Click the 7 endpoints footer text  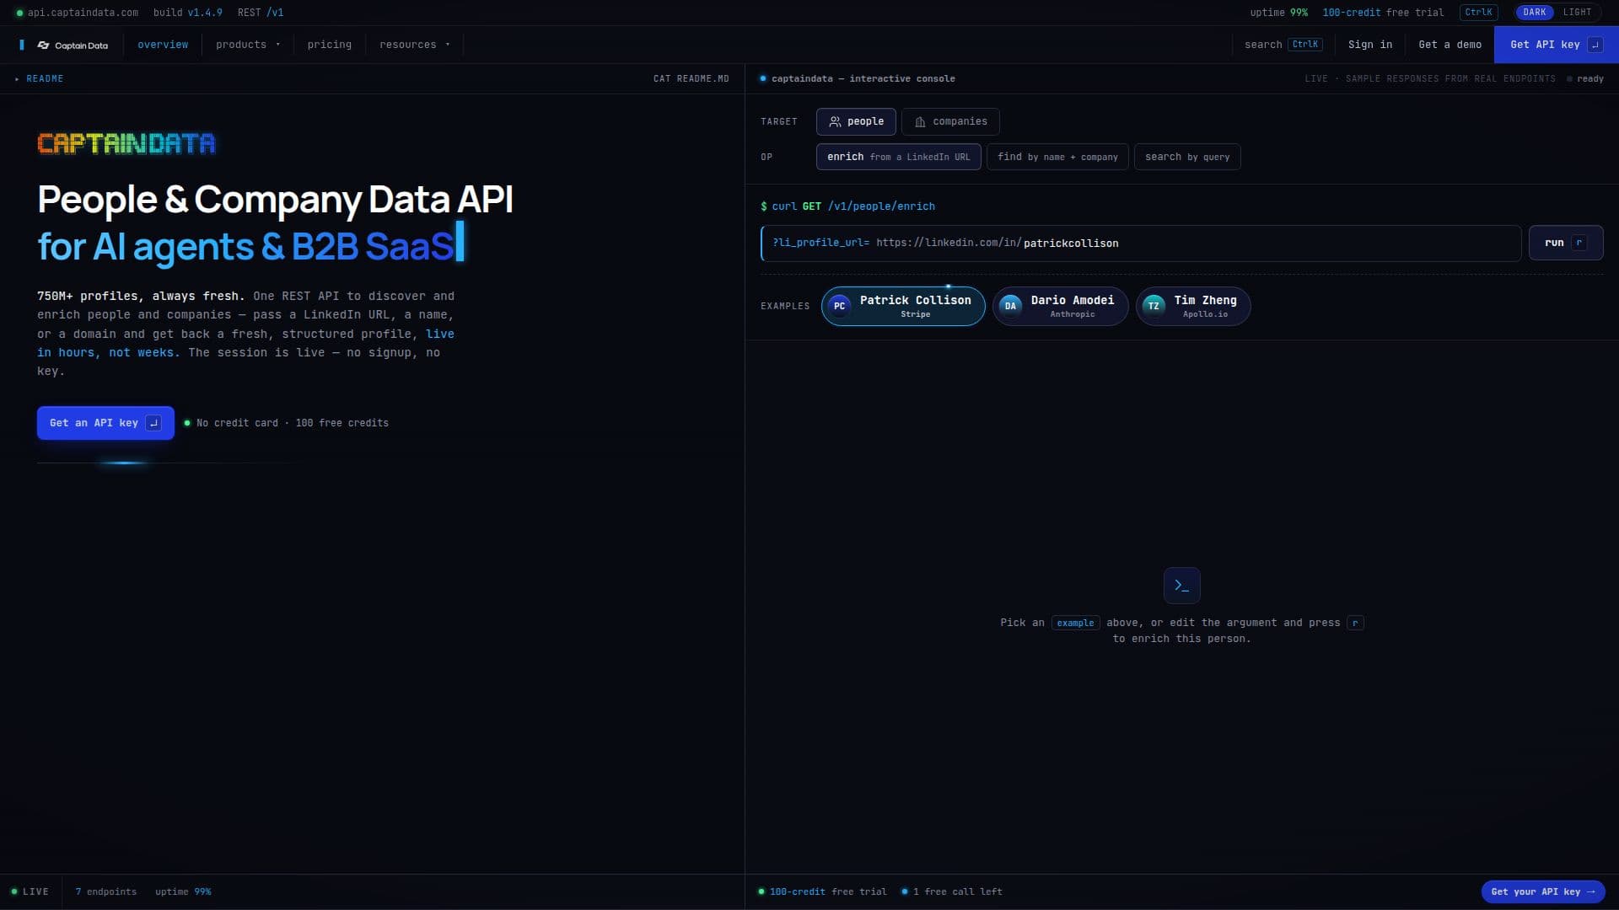tap(105, 891)
